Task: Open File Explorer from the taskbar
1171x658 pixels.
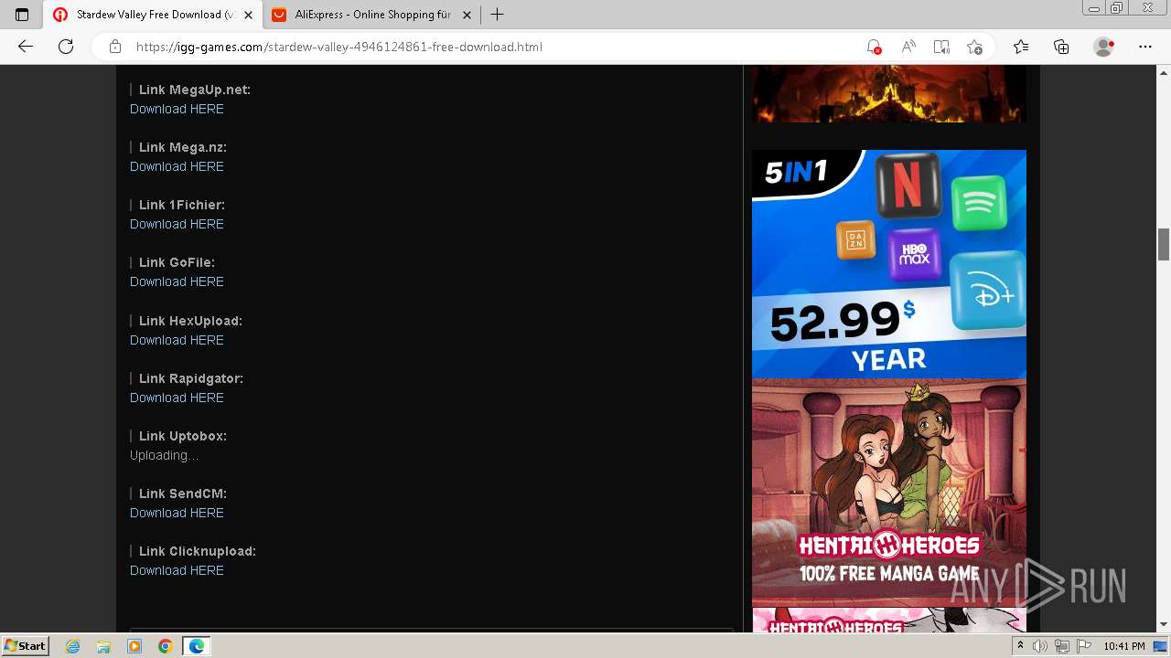Action: tap(103, 646)
